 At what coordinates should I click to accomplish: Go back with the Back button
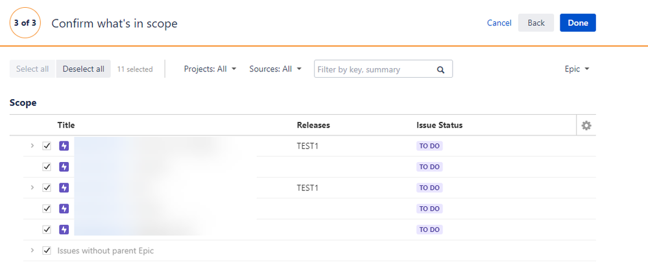(536, 23)
